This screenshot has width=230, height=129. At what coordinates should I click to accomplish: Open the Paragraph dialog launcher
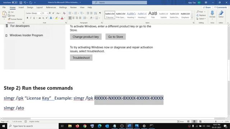pyautogui.click(x=102, y=23)
